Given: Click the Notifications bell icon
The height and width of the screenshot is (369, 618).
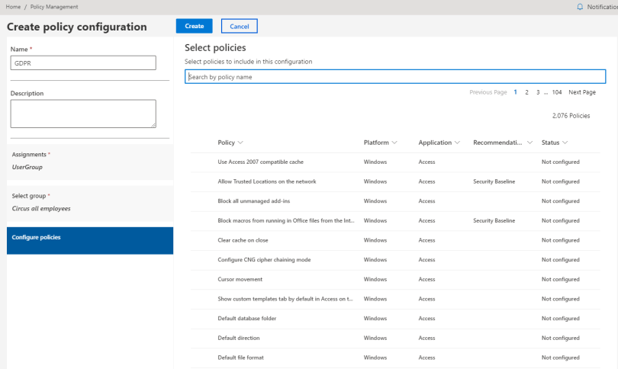Looking at the screenshot, I should 580,7.
